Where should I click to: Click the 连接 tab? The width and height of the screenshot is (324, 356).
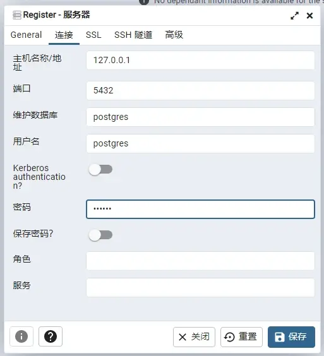[x=64, y=35]
